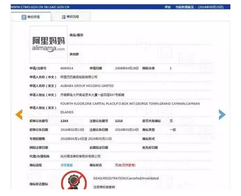Click WWW.CTMO.GOV.CN header text
This screenshot has width=241, height=196.
coord(27,7)
